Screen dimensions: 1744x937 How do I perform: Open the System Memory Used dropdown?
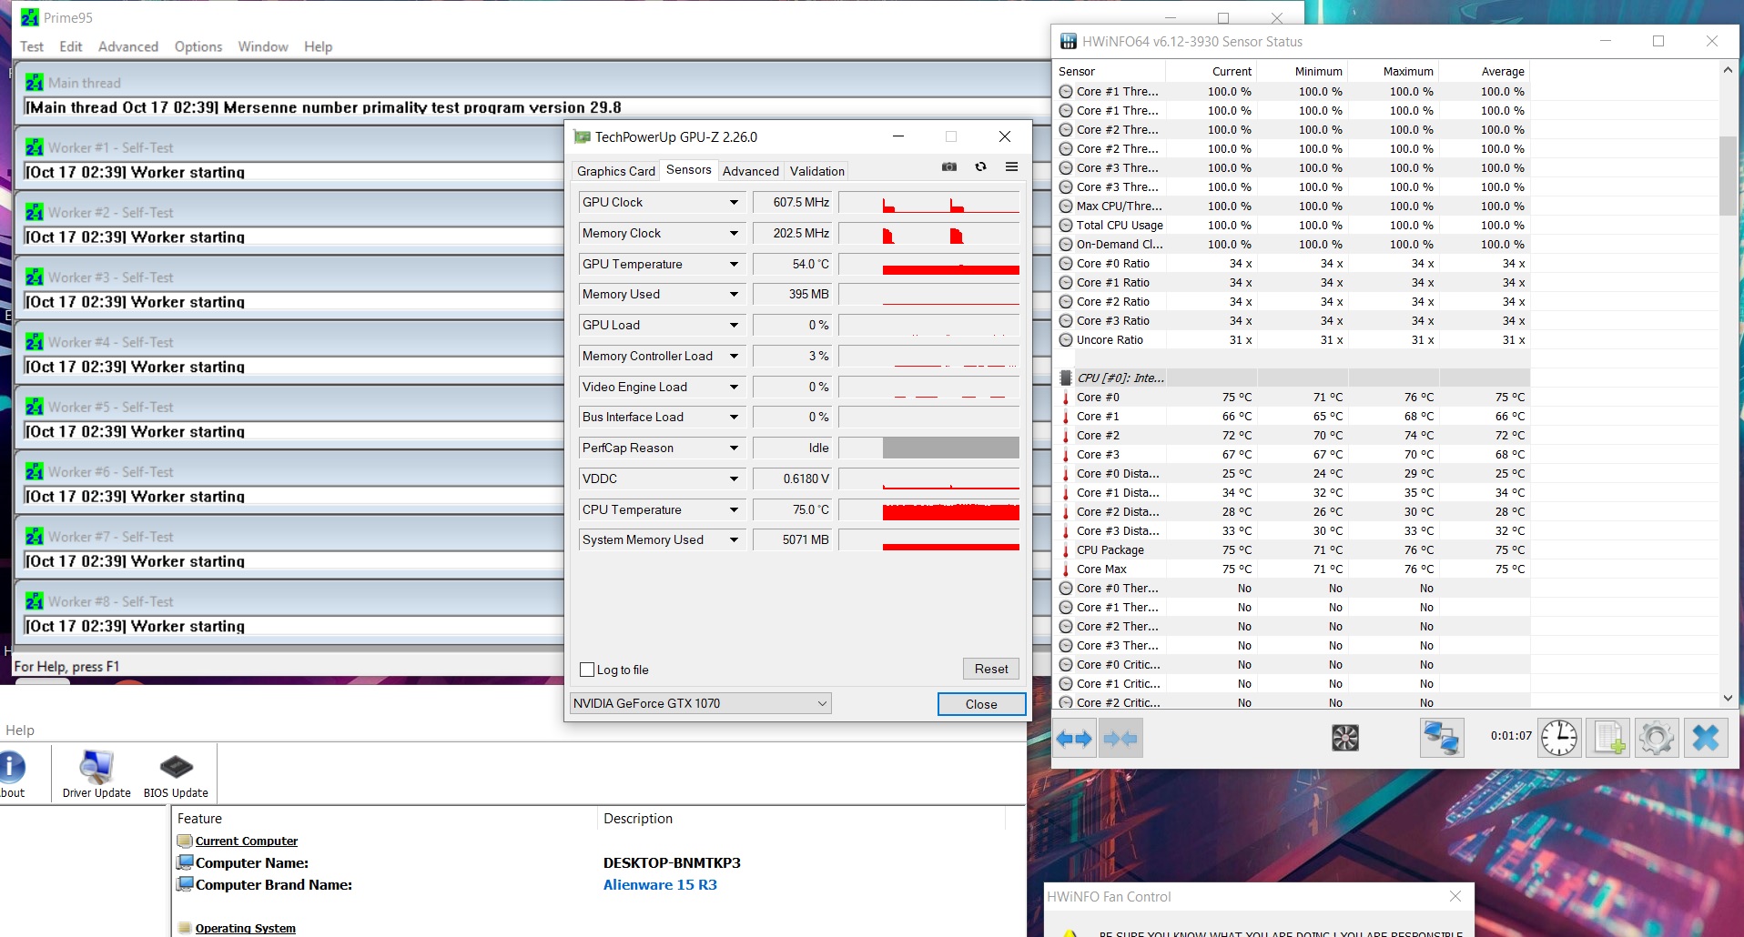click(x=734, y=539)
